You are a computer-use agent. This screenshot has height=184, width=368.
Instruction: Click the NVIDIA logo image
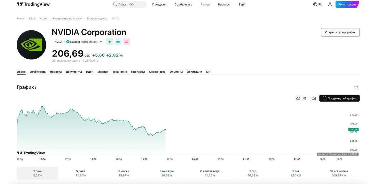click(x=31, y=45)
